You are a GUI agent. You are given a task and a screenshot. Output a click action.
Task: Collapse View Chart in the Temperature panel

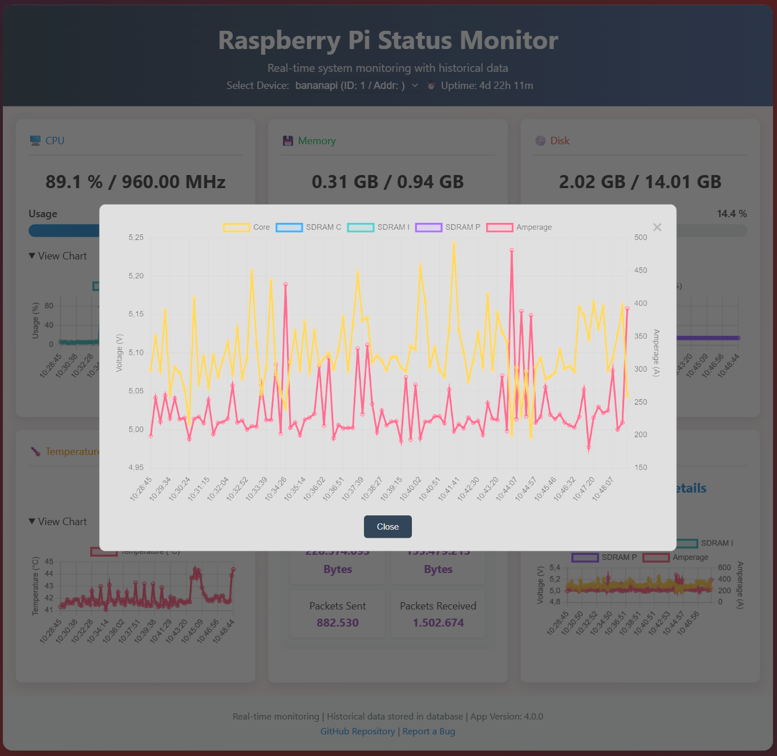coord(58,522)
